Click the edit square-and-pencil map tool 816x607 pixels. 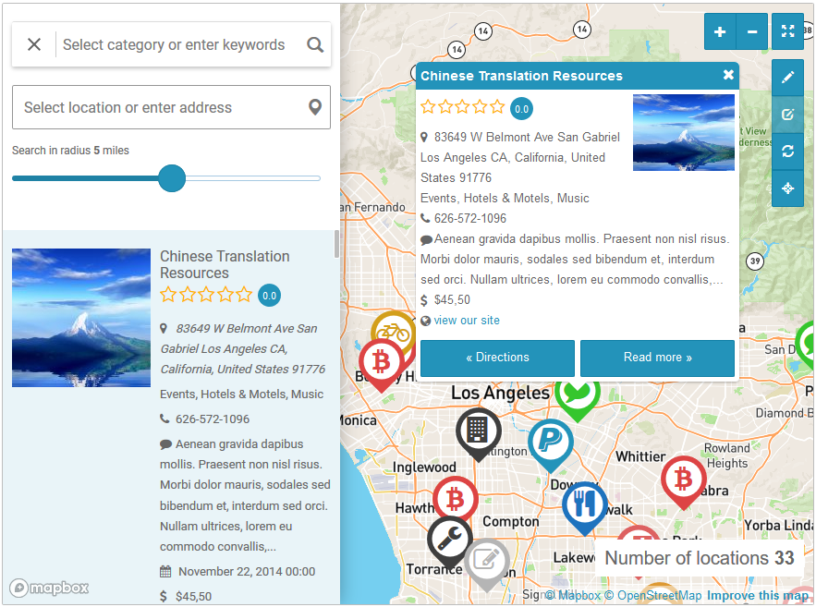pyautogui.click(x=787, y=115)
